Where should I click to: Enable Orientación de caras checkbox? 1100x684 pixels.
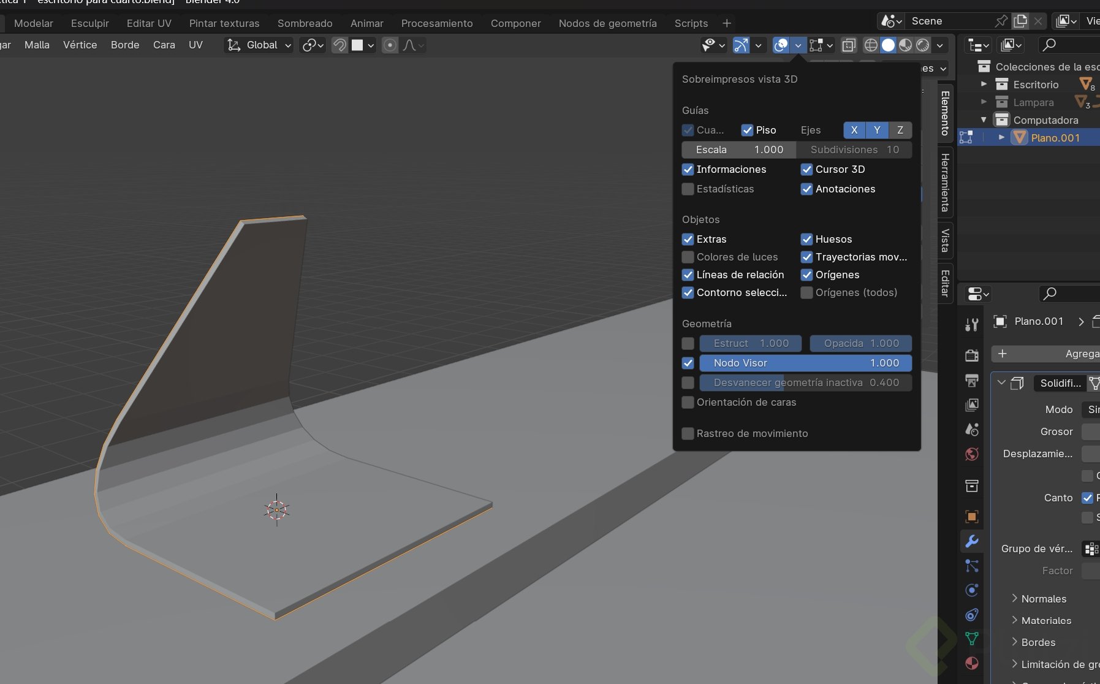pos(688,402)
